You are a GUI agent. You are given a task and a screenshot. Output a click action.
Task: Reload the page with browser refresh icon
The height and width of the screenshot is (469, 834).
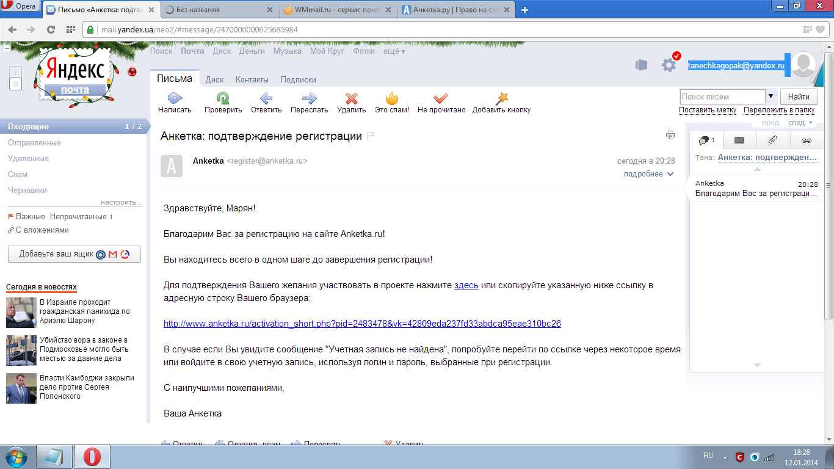(x=51, y=30)
